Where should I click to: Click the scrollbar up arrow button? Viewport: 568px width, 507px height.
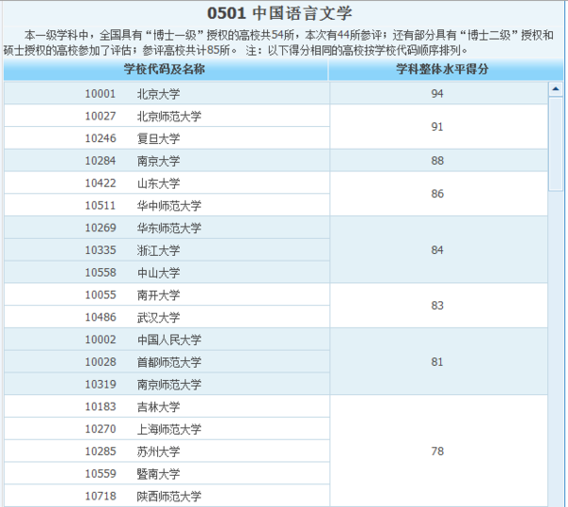click(556, 89)
